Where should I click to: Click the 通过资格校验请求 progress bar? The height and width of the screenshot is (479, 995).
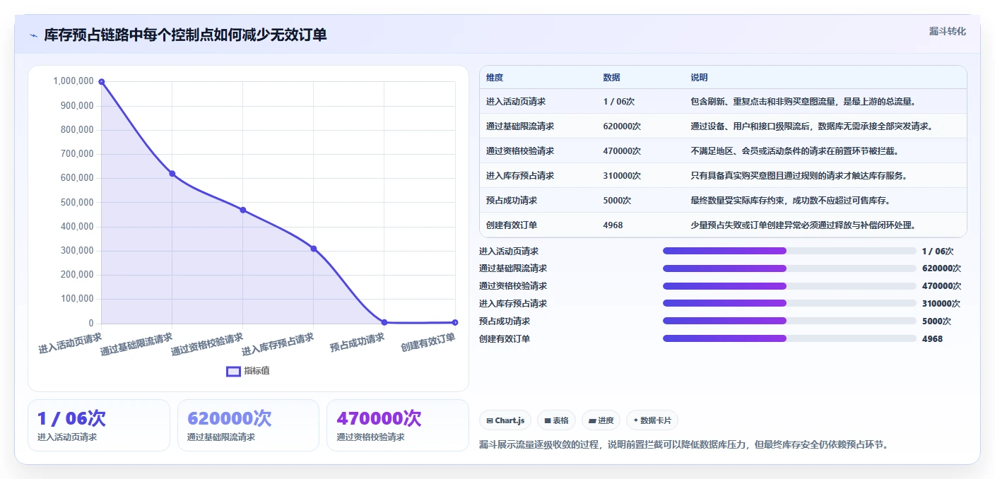[x=789, y=286]
